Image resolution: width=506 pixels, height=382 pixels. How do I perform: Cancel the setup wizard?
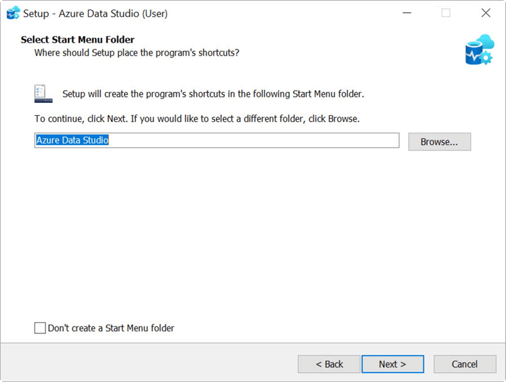pos(465,364)
